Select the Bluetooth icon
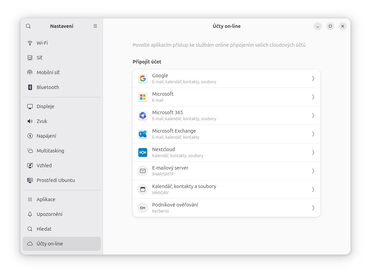Viewport: 371px width, 277px height. pyautogui.click(x=30, y=87)
